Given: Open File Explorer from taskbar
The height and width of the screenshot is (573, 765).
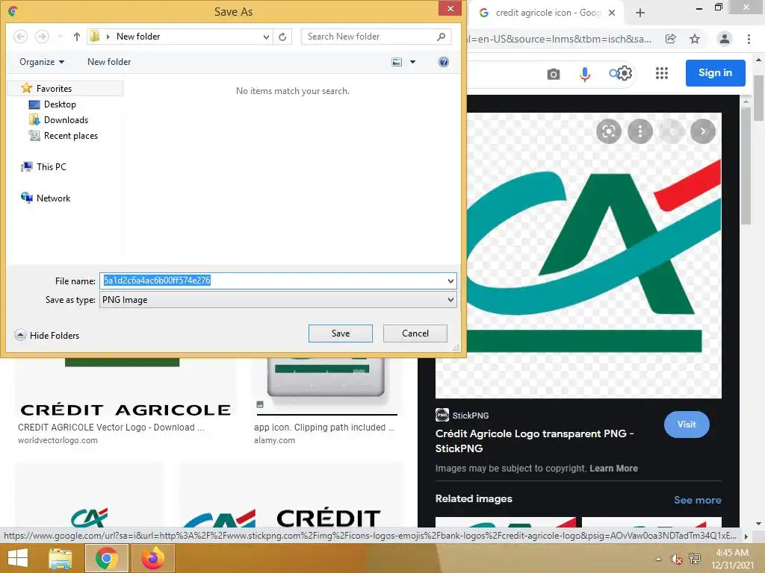Looking at the screenshot, I should click(61, 558).
